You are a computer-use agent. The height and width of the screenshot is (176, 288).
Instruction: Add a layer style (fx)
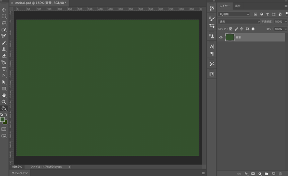pos(246,174)
